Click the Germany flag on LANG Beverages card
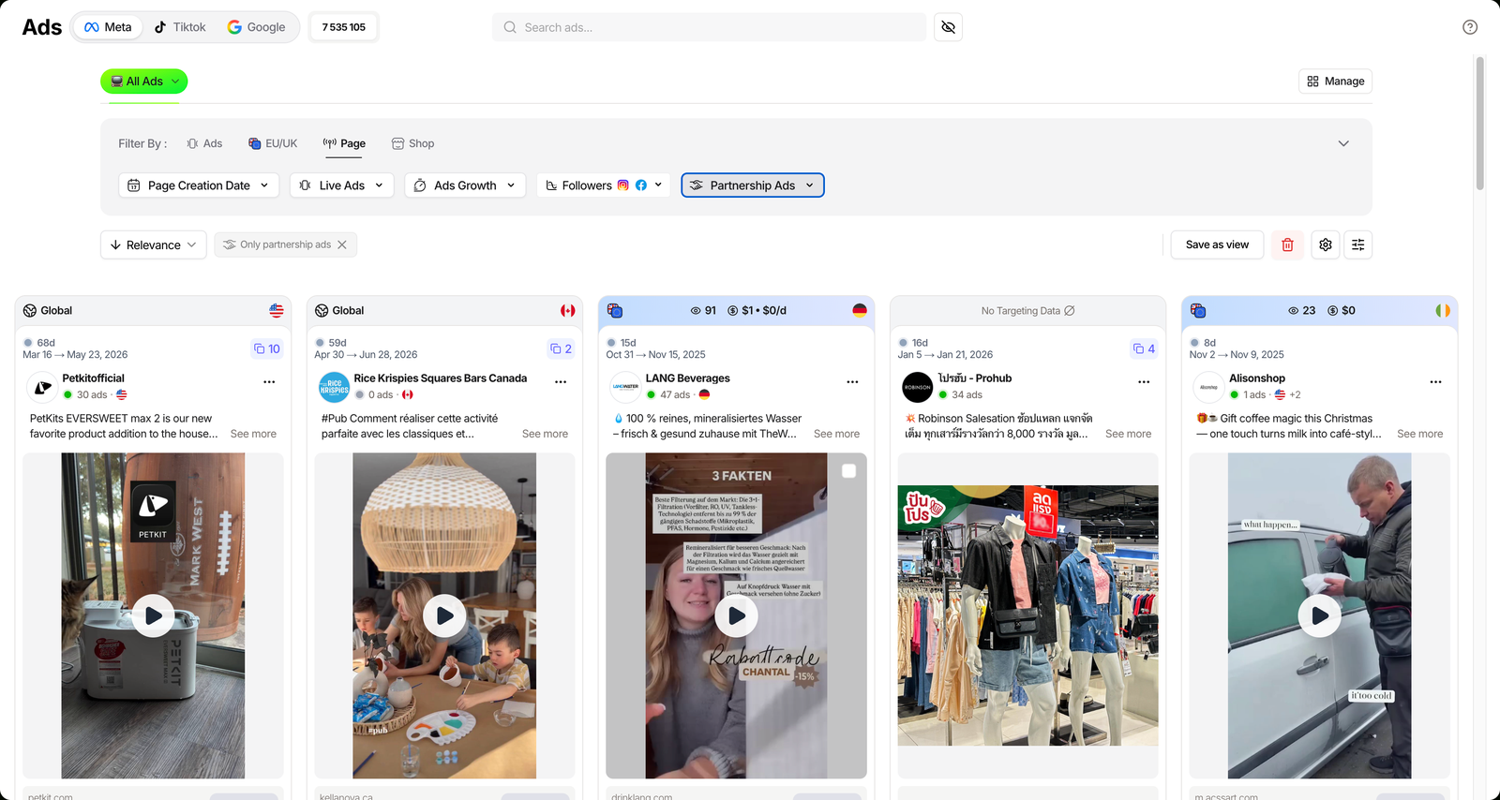1500x800 pixels. click(x=860, y=311)
